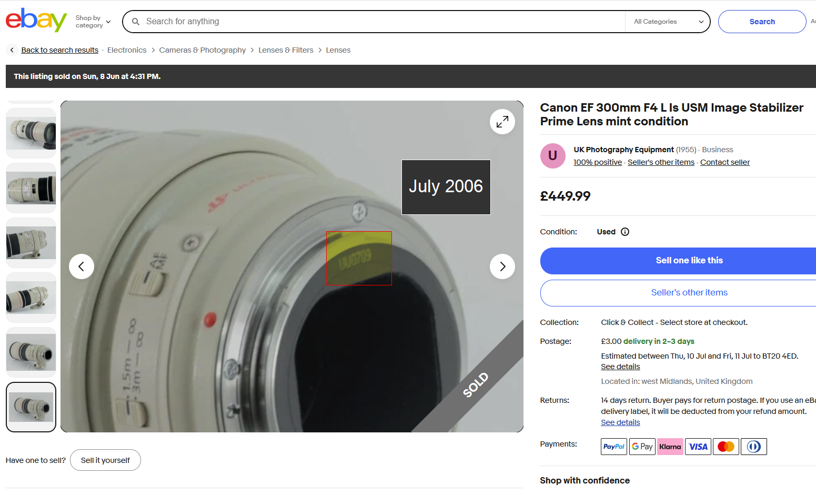Click the seller avatar letter U
The height and width of the screenshot is (494, 816).
[x=553, y=156]
